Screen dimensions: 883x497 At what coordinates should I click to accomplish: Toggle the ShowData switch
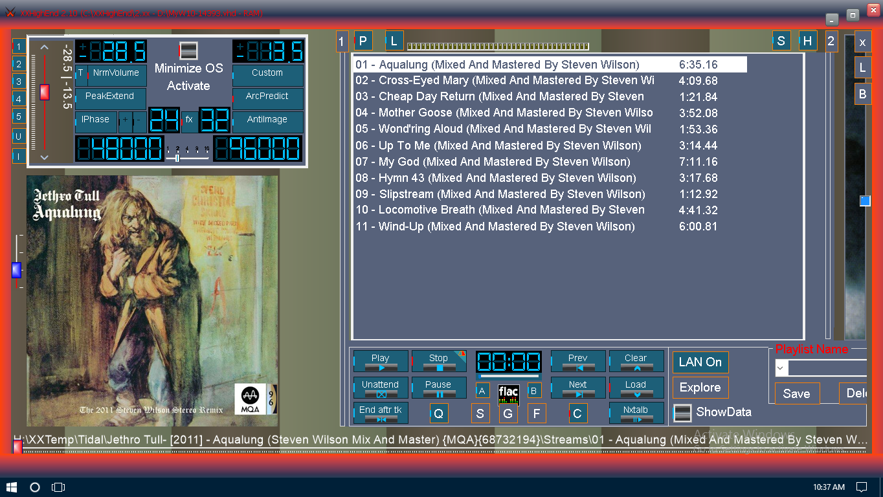[x=682, y=412]
